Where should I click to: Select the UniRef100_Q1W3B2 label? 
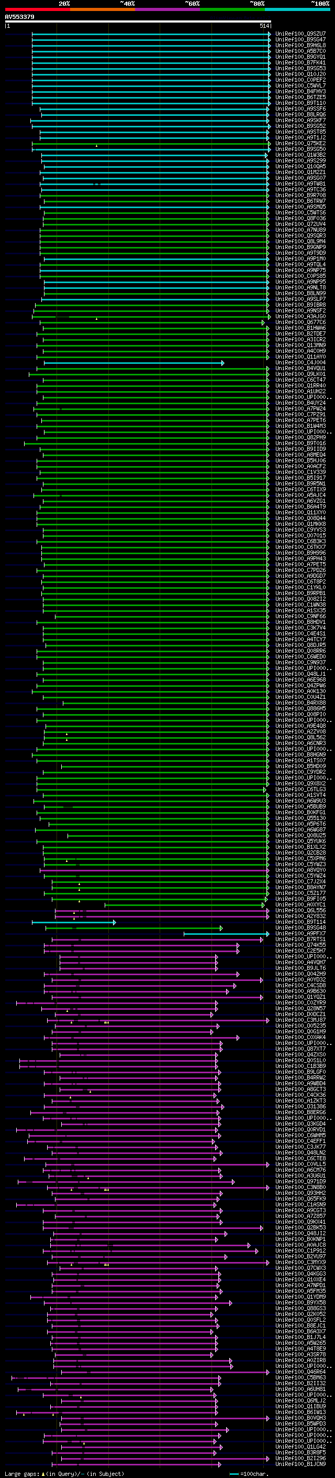[x=300, y=155]
